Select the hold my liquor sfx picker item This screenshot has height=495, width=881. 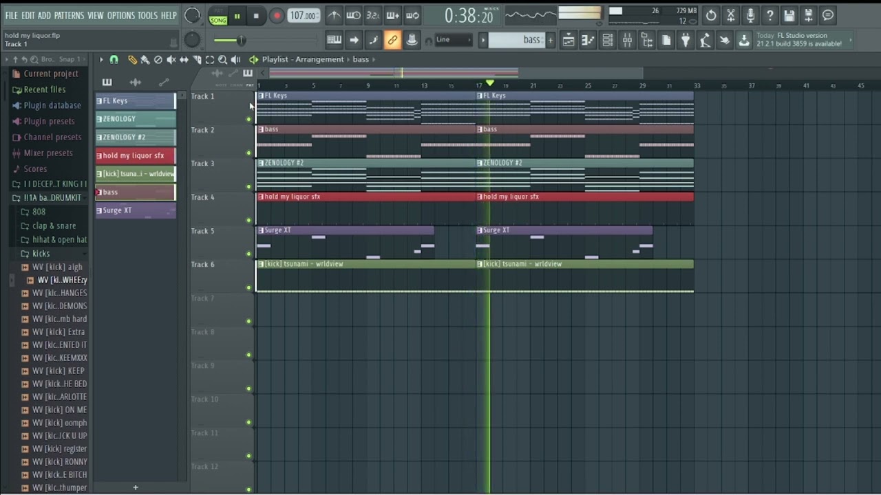136,155
